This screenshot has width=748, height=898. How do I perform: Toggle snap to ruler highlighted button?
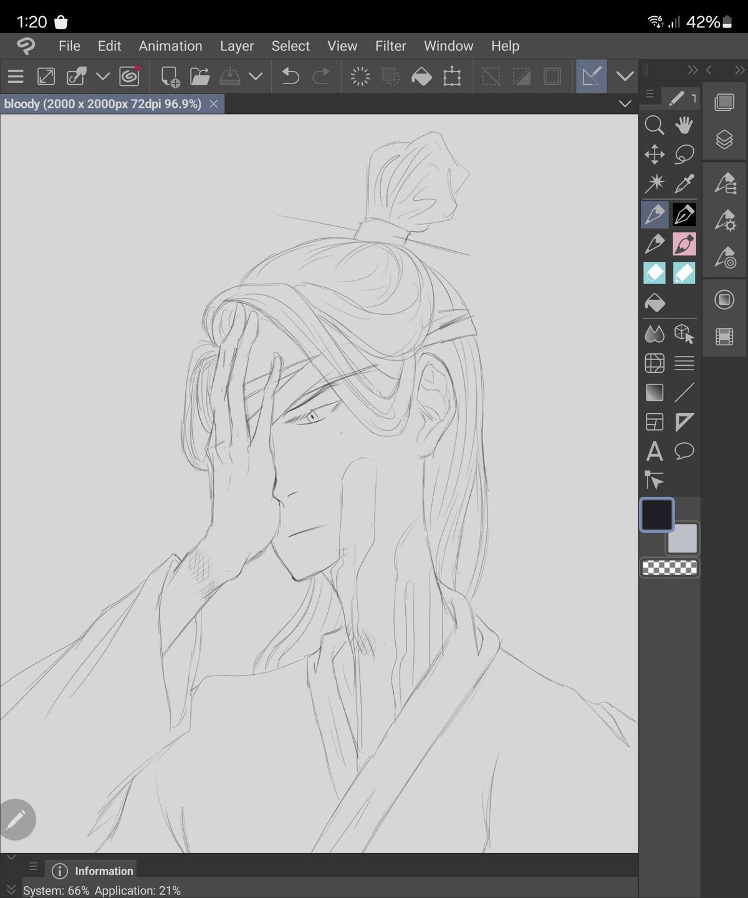tap(592, 77)
